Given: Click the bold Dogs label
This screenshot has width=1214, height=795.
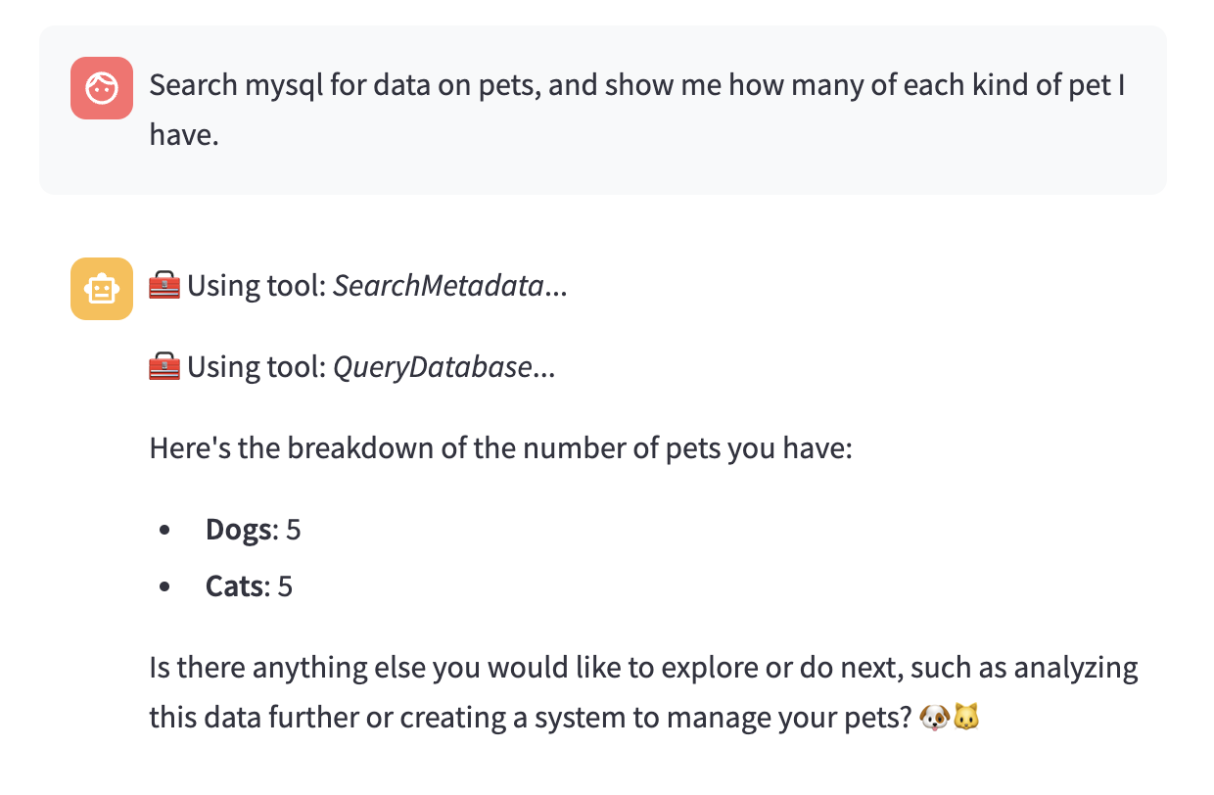Looking at the screenshot, I should [x=238, y=531].
